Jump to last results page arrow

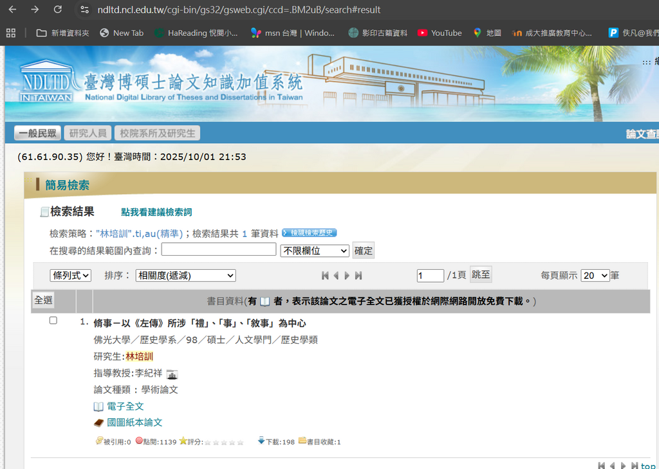tap(358, 276)
